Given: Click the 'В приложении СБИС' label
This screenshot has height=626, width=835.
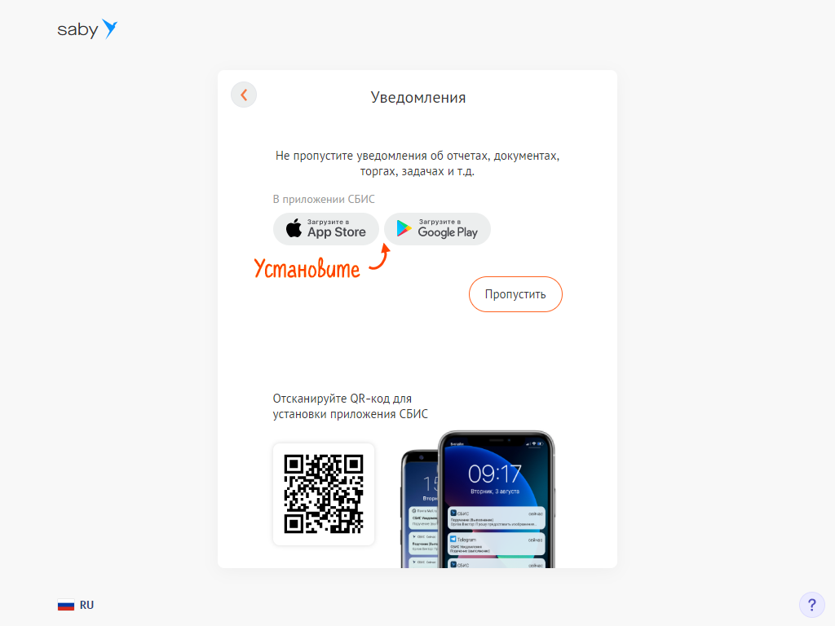Looking at the screenshot, I should coord(324,199).
